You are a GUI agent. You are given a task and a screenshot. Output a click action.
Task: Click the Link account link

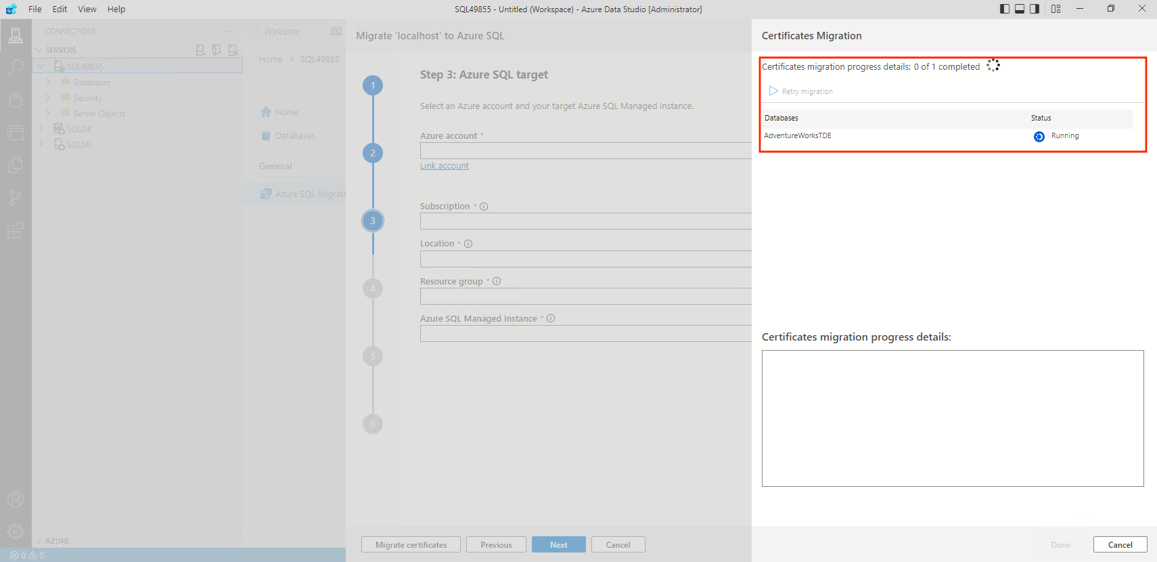[x=445, y=166]
